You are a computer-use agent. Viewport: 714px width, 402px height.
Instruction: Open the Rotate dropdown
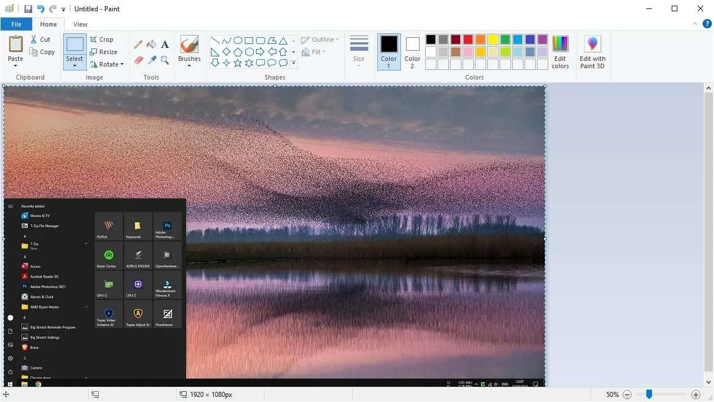click(106, 64)
